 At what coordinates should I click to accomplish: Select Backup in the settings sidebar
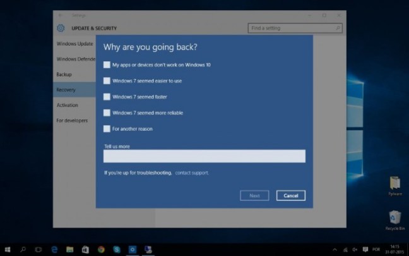click(x=64, y=75)
